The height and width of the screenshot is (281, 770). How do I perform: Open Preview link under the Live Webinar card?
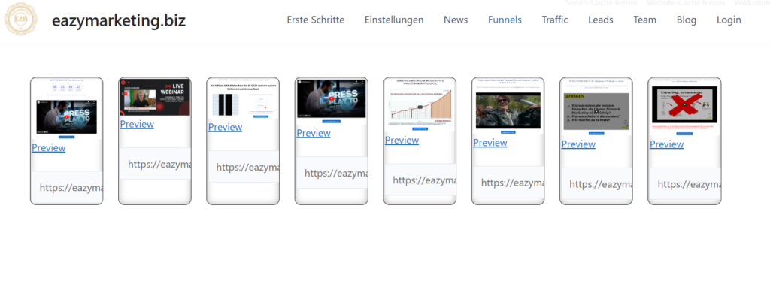[137, 124]
